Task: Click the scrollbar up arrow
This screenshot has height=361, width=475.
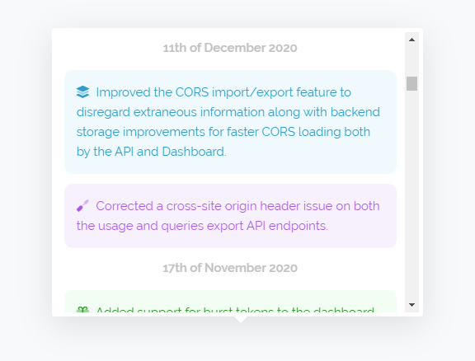Action: [412, 40]
